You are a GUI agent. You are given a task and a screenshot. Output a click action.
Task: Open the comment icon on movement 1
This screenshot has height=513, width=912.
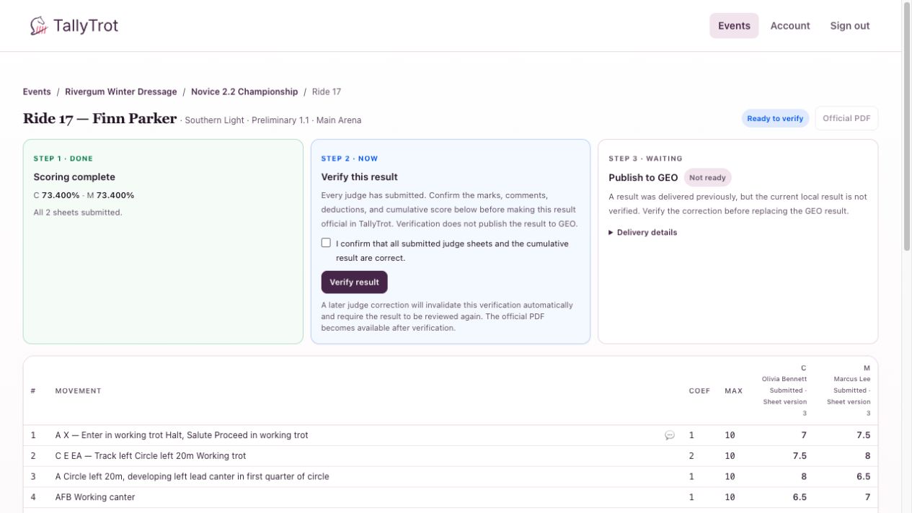[x=670, y=435]
